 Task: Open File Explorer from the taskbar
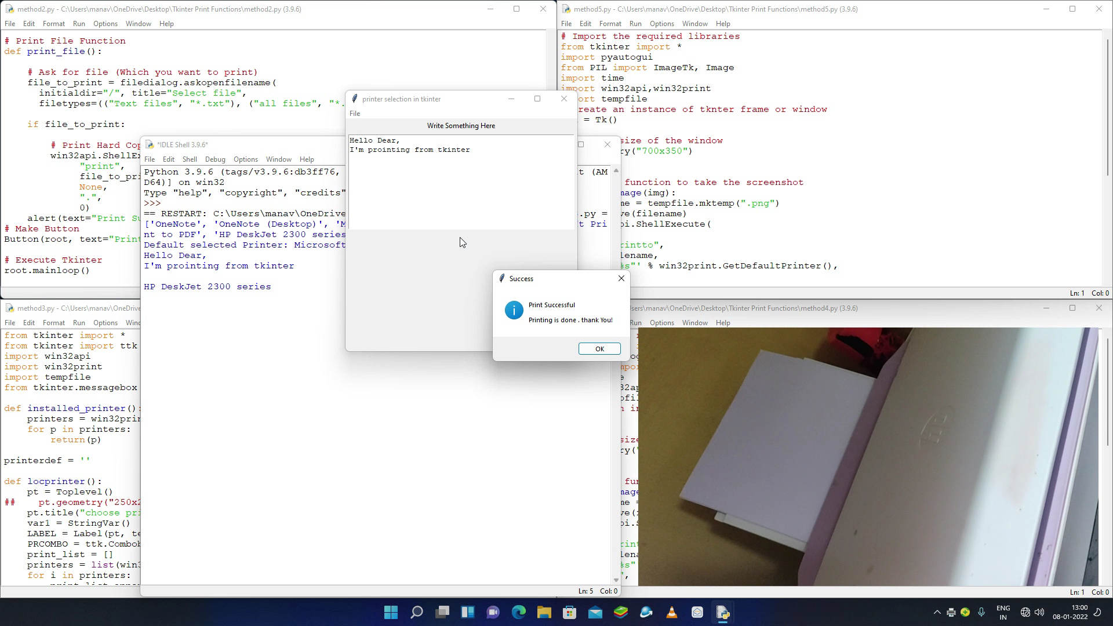click(x=543, y=613)
